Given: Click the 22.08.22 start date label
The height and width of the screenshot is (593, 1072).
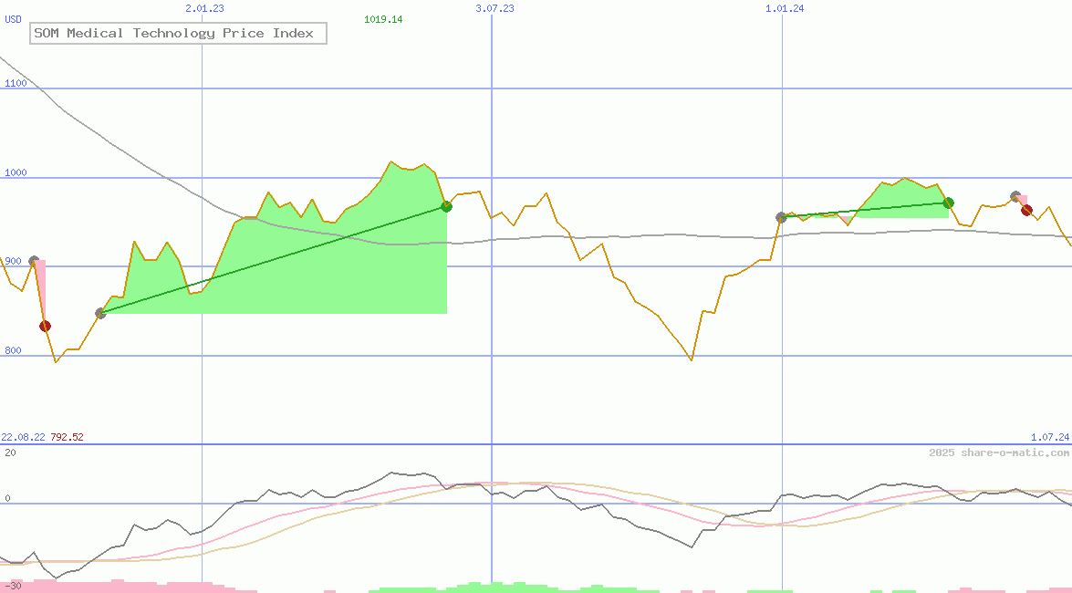Looking at the screenshot, I should point(23,437).
